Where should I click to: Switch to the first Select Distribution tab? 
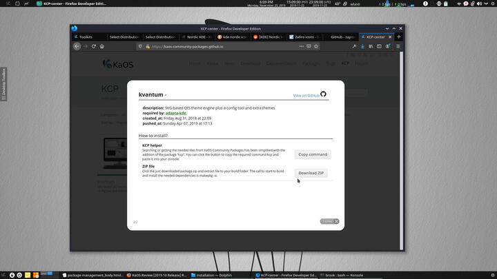[124, 37]
